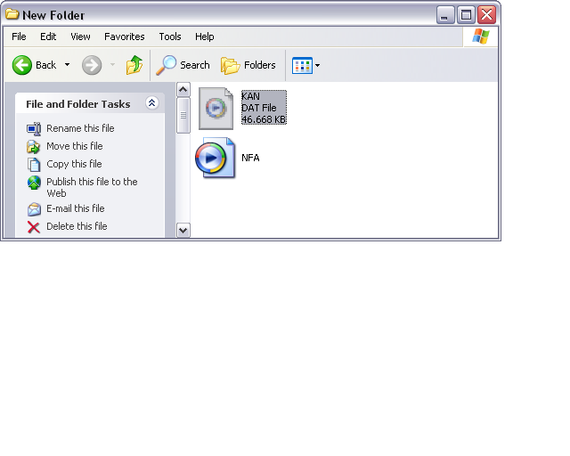Viewport: 570px width, 456px height.
Task: Click the red X delete icon
Action: click(x=34, y=227)
